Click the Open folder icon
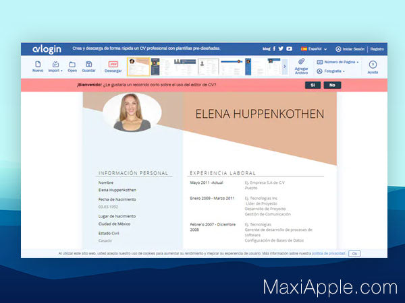This screenshot has height=303, width=405. pos(72,66)
